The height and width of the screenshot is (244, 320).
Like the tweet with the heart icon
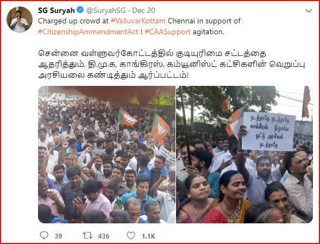point(131,235)
